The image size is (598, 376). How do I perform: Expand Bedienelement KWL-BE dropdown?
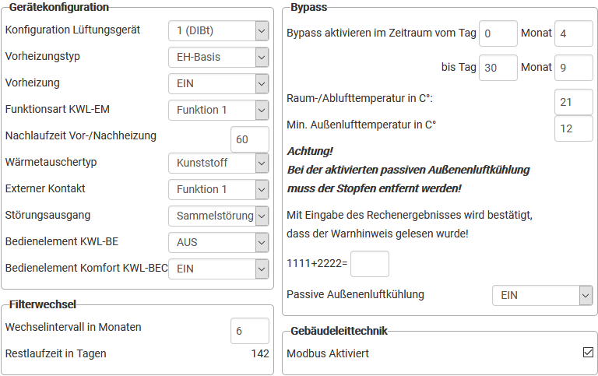click(x=219, y=242)
